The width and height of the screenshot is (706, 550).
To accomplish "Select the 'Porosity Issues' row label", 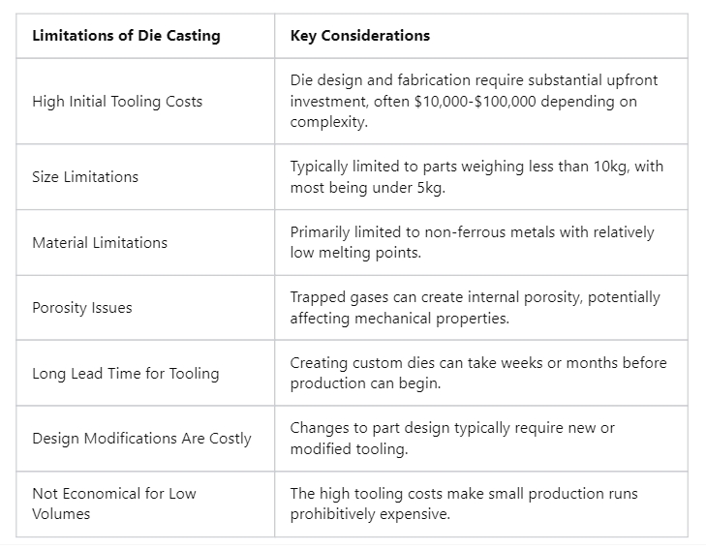I will tap(82, 308).
